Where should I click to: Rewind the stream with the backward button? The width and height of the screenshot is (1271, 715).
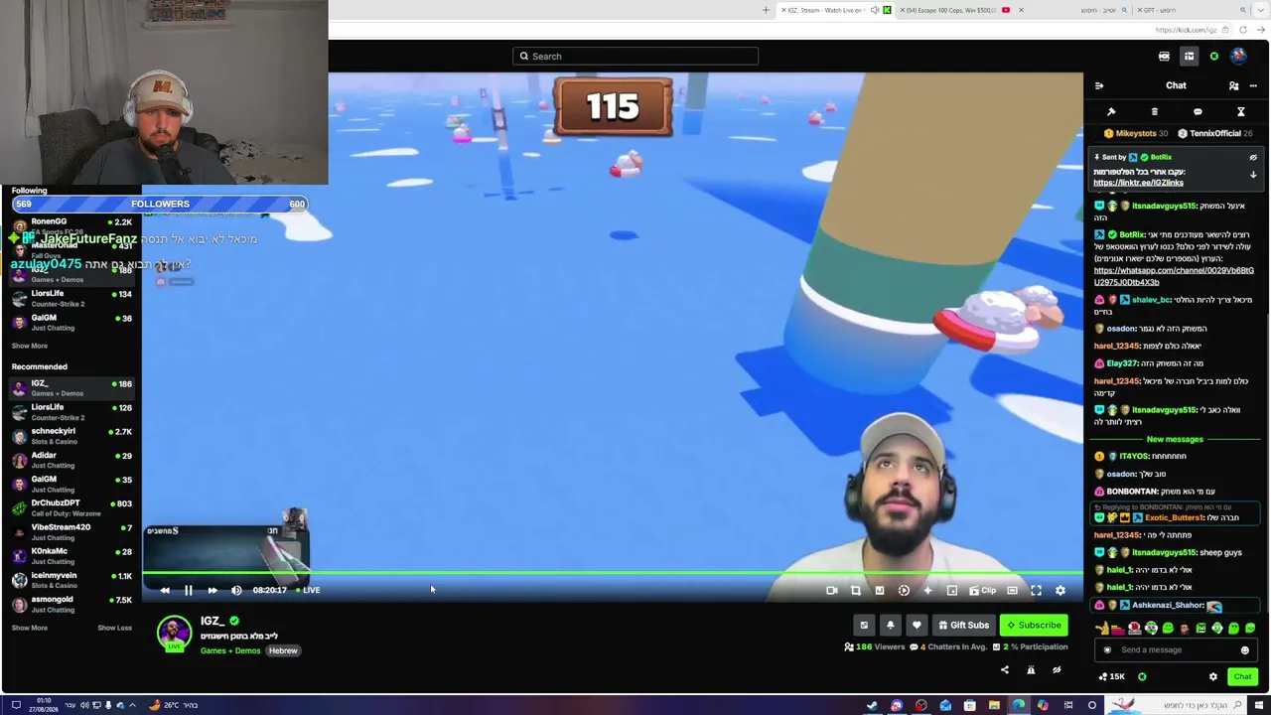[x=165, y=590]
